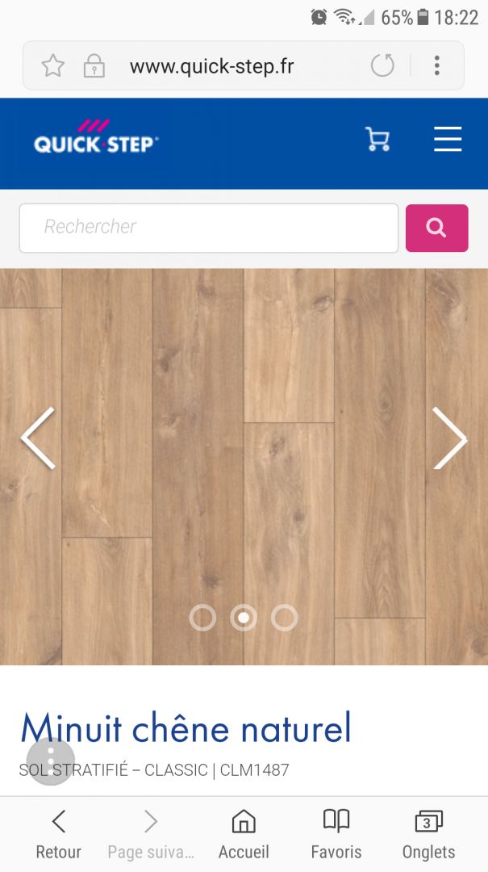Open the Onglets tab switcher
Viewport: 488px width, 872px height.
click(428, 834)
